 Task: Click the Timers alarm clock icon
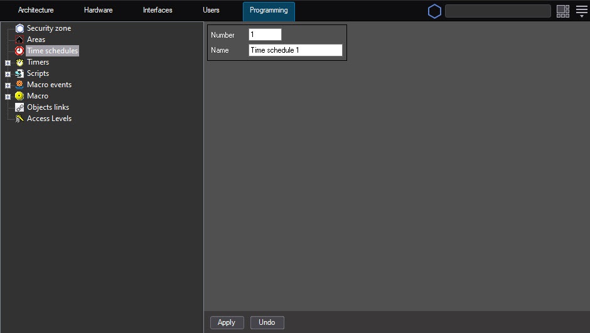tap(19, 62)
